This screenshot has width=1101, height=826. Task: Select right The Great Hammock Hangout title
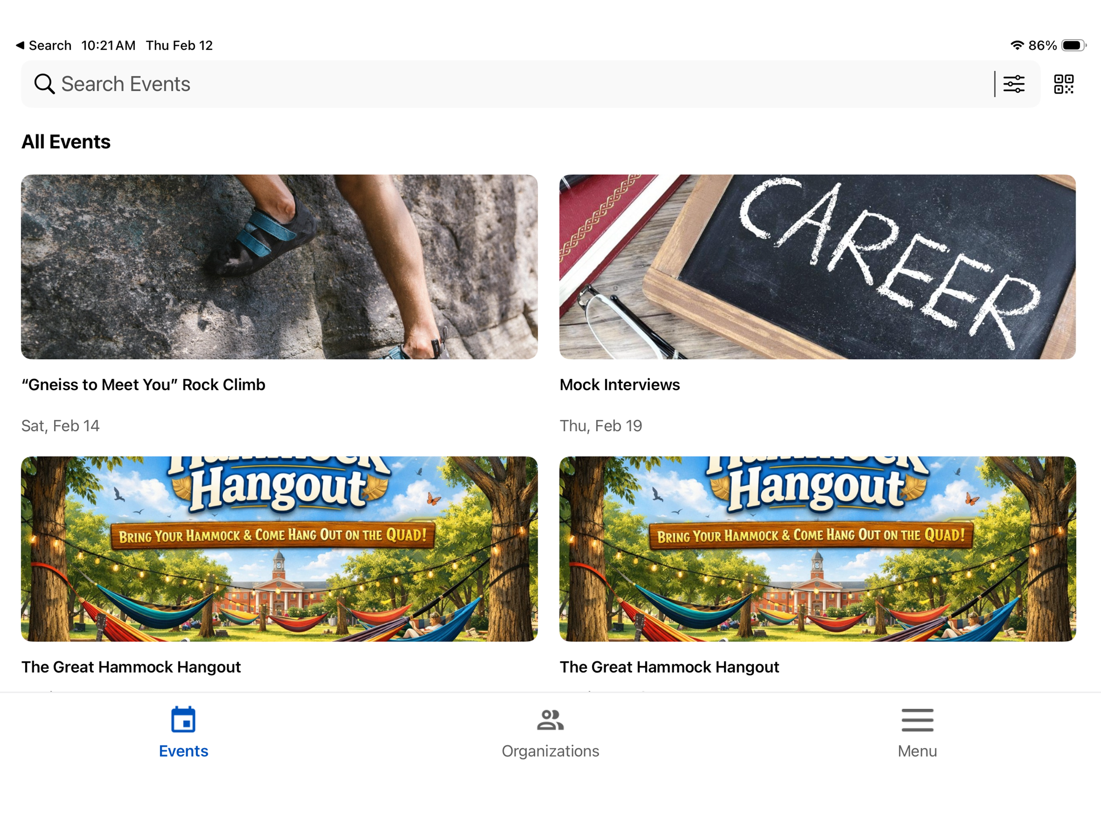(669, 667)
